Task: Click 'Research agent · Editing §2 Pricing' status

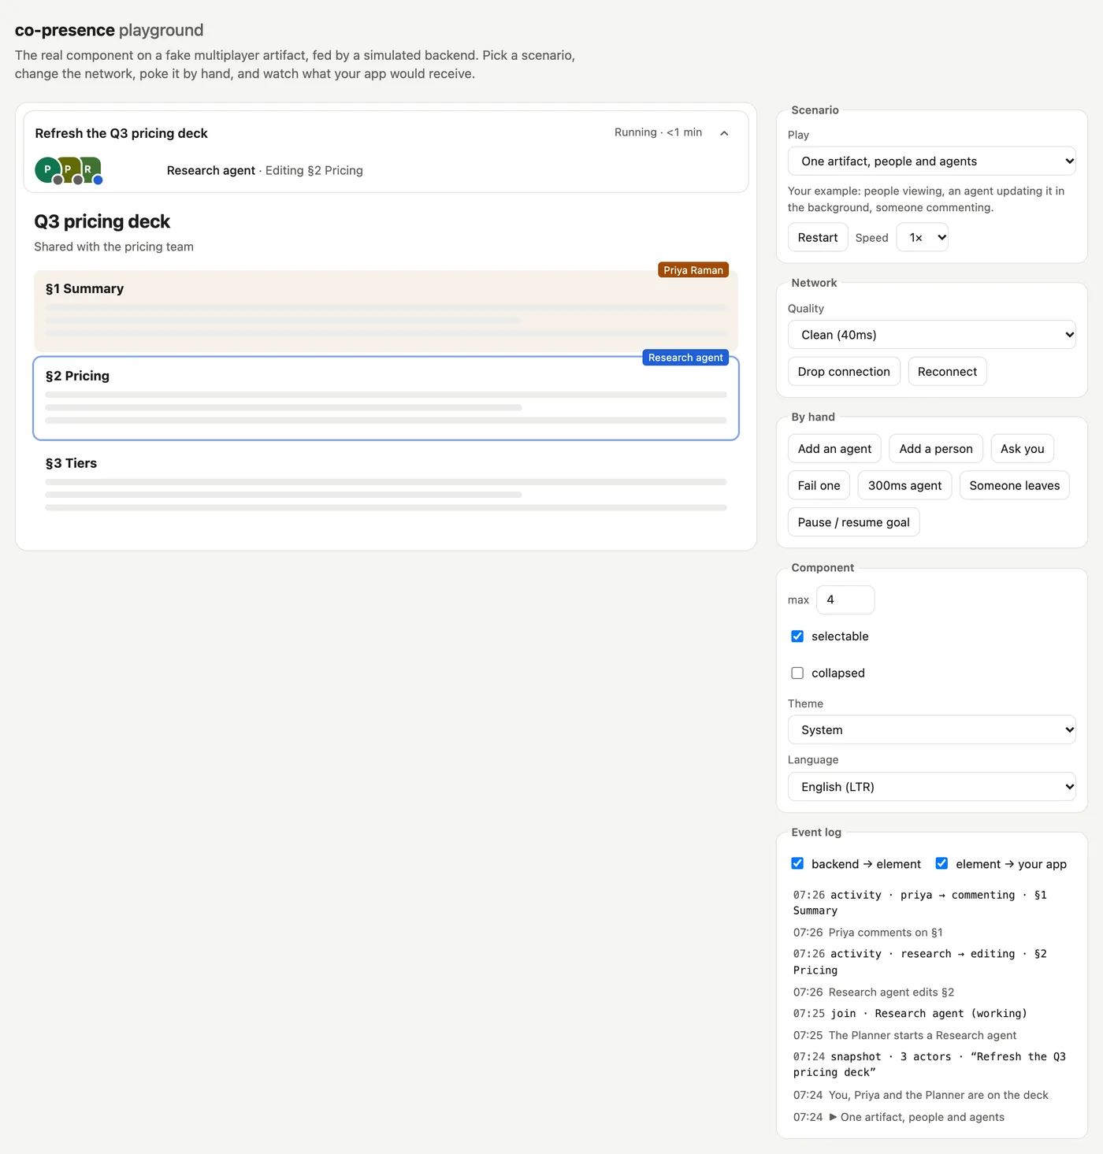Action: click(x=265, y=170)
